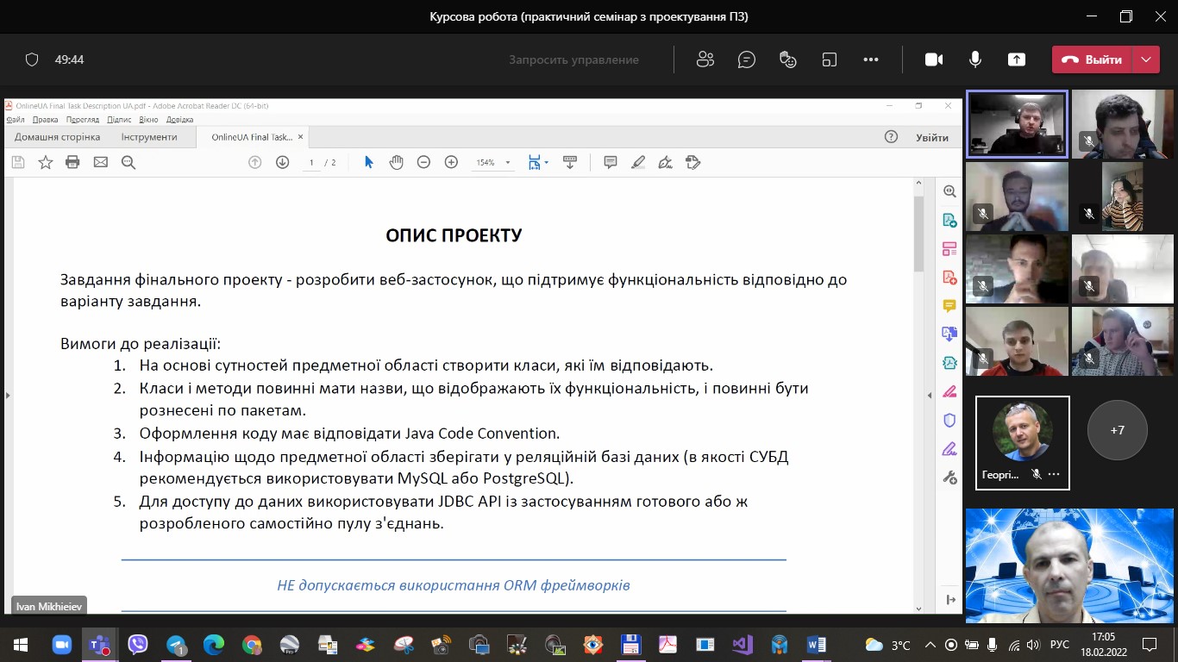Open more options on Георгі participant tile

click(1054, 475)
